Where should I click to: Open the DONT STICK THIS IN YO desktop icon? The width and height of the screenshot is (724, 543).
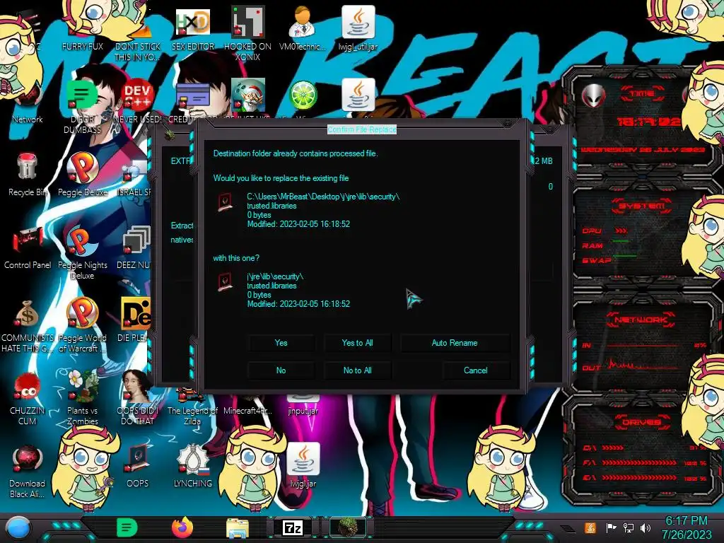tap(138, 37)
